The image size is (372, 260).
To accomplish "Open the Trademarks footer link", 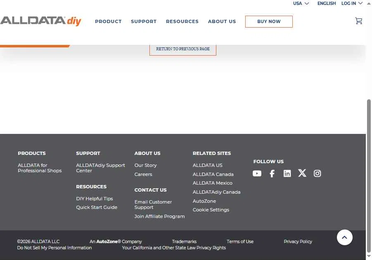I will tap(184, 241).
